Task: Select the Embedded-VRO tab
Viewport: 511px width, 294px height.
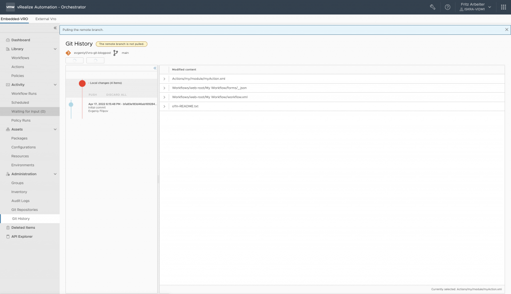Action: click(15, 19)
